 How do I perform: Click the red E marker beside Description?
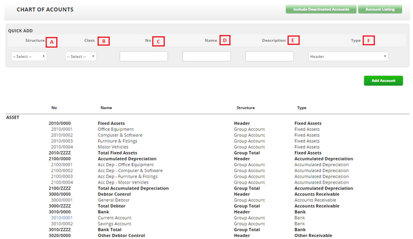293,41
